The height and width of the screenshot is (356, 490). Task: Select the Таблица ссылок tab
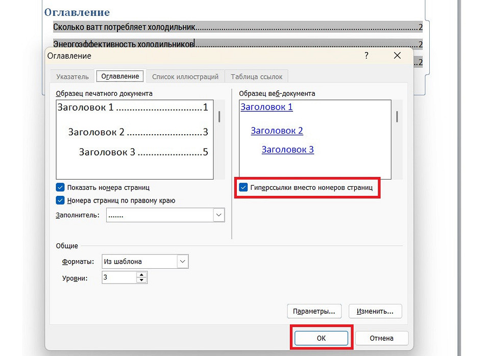click(256, 77)
